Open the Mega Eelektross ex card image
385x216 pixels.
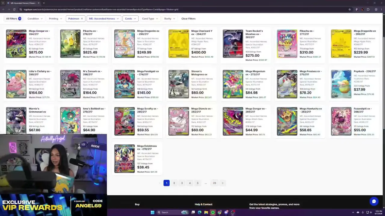[125, 159]
